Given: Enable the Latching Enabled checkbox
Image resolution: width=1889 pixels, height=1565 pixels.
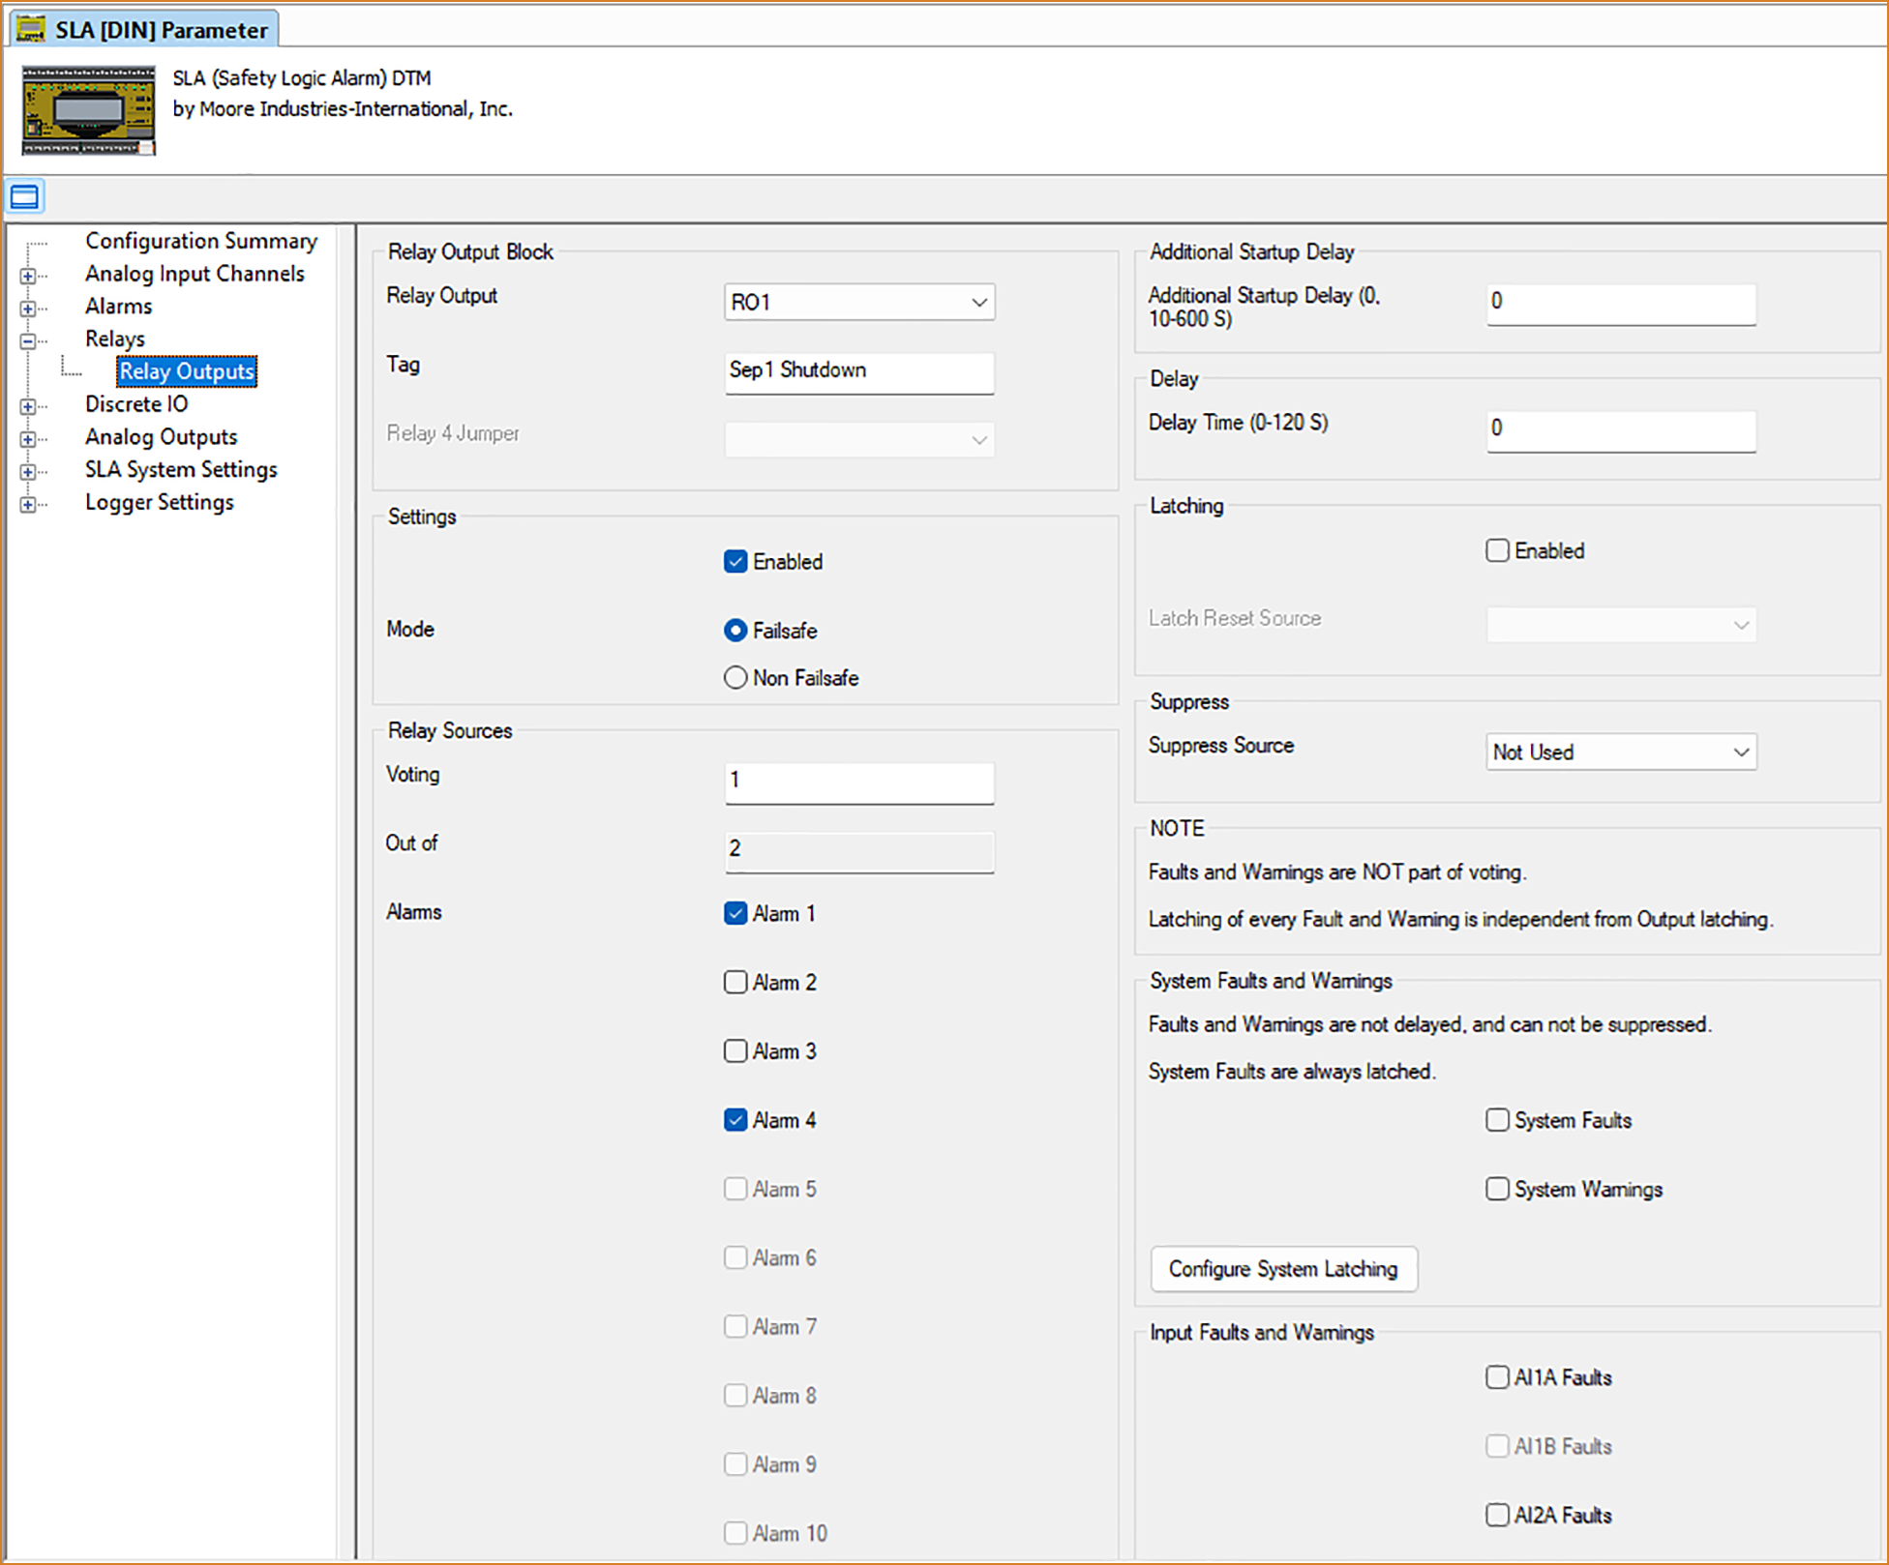Looking at the screenshot, I should 1497,550.
